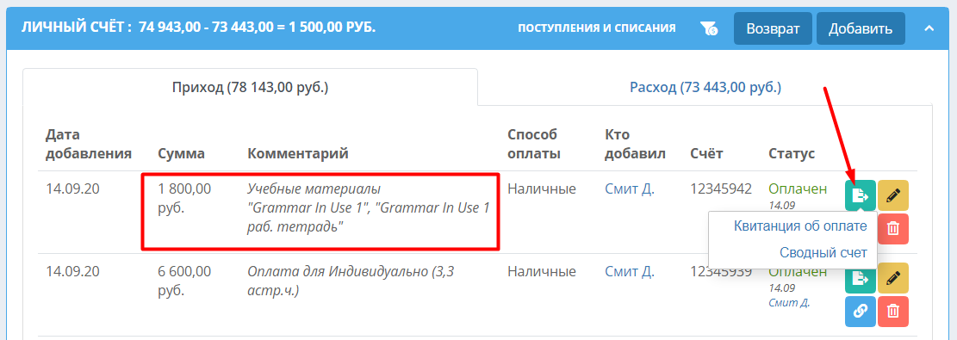Click Оплачен status in the 1 800,00 row

coord(798,189)
